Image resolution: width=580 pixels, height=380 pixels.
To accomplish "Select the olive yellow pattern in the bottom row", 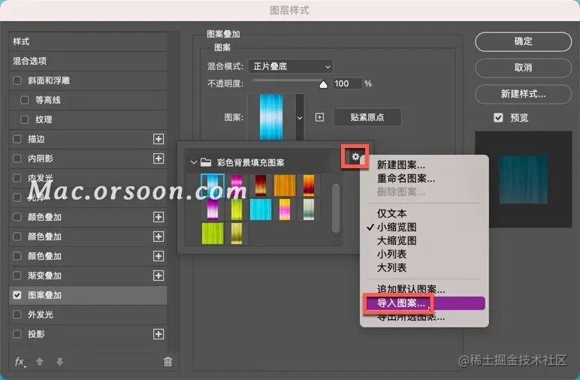I will (237, 234).
